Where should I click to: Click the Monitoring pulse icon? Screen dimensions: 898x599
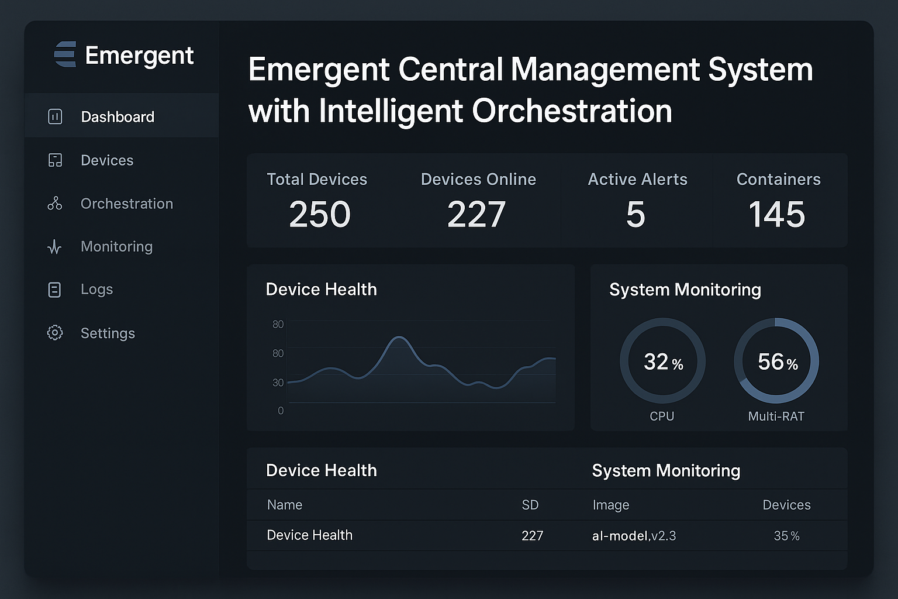54,247
